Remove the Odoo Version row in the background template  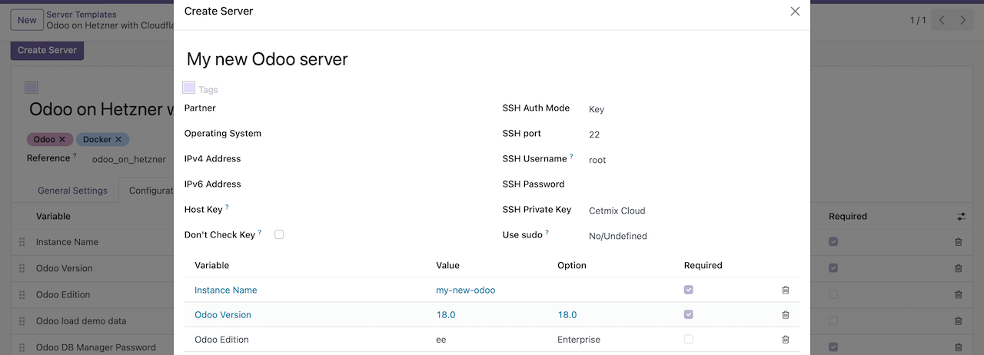click(958, 268)
